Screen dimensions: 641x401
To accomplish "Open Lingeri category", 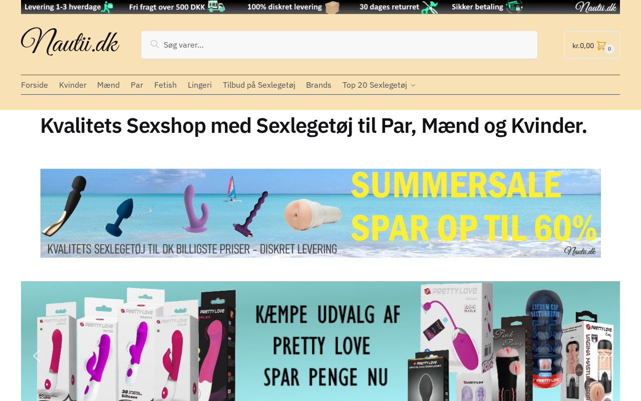I will click(200, 85).
